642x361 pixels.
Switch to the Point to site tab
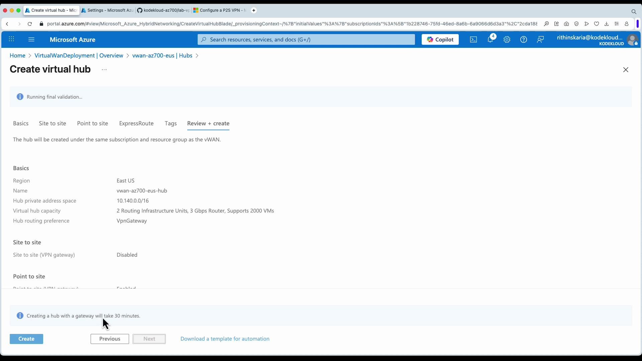pyautogui.click(x=93, y=123)
